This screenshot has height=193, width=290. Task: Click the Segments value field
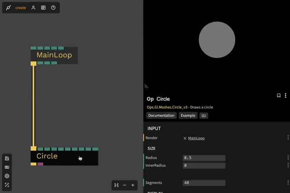[x=204, y=183]
